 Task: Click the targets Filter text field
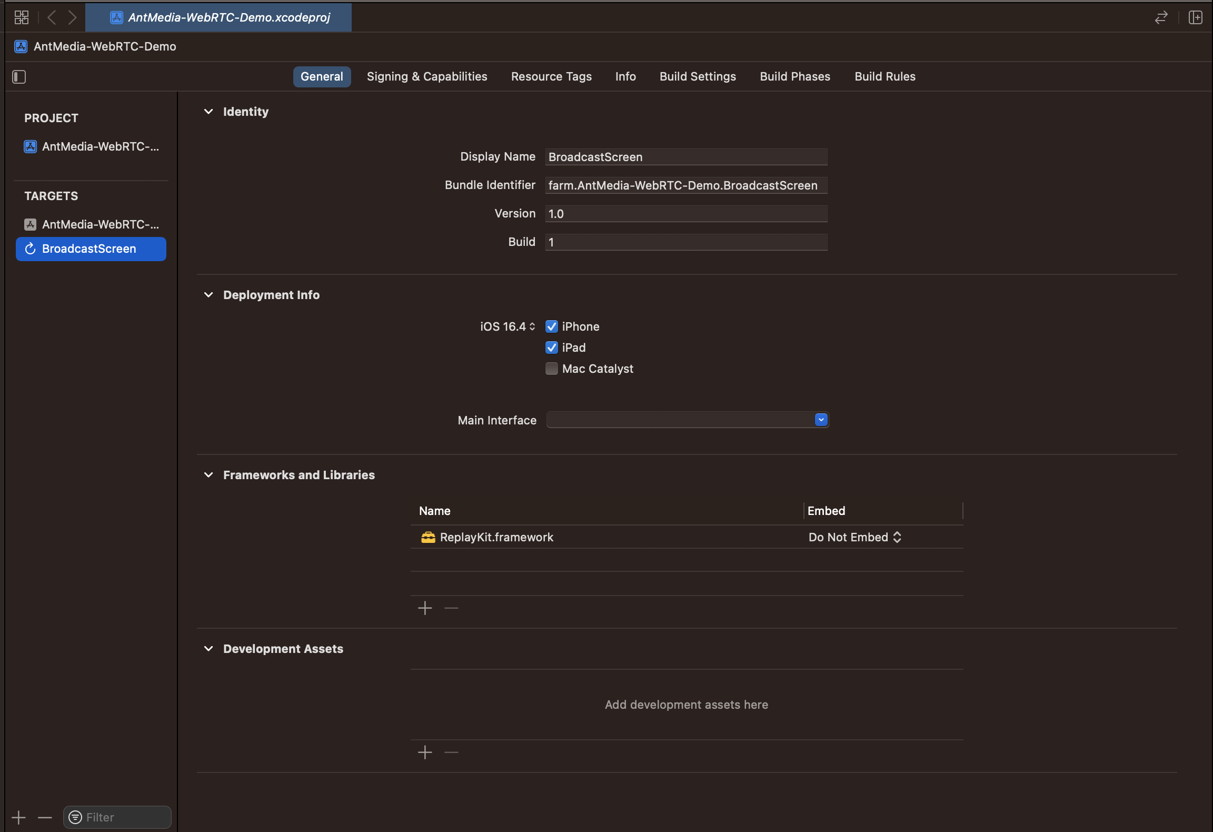pyautogui.click(x=117, y=817)
